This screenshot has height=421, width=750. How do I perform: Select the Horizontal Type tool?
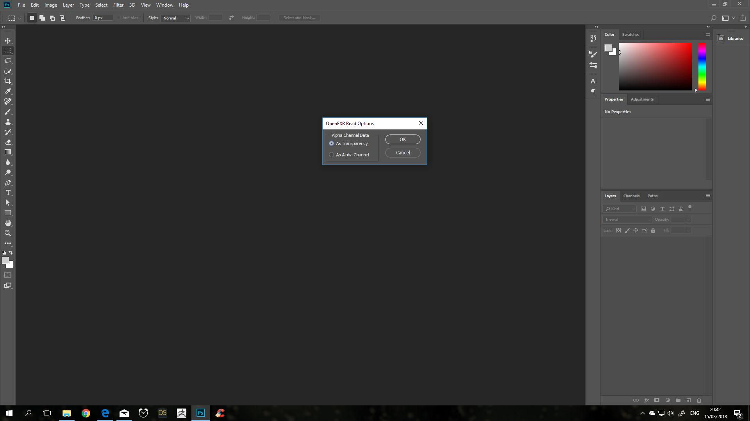pos(8,193)
